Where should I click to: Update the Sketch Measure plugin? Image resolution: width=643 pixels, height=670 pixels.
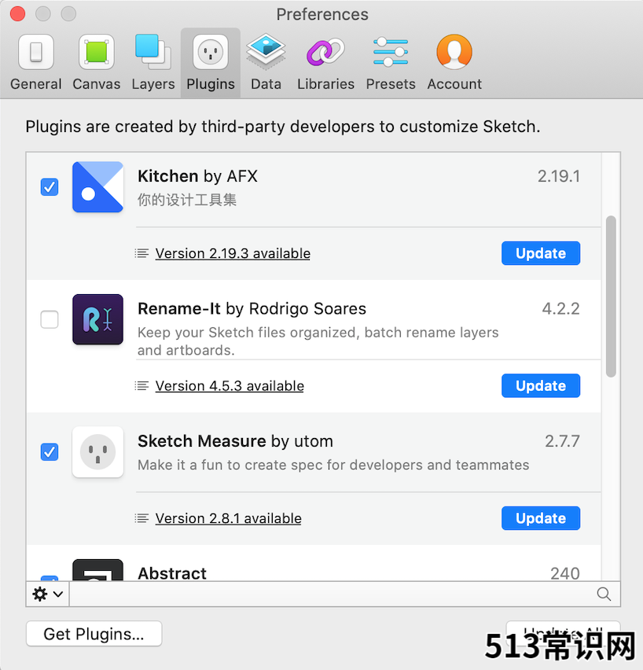541,518
